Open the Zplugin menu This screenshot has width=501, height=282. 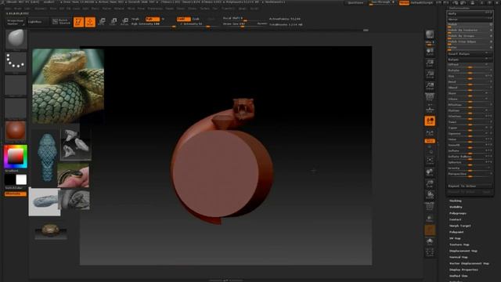click(243, 9)
